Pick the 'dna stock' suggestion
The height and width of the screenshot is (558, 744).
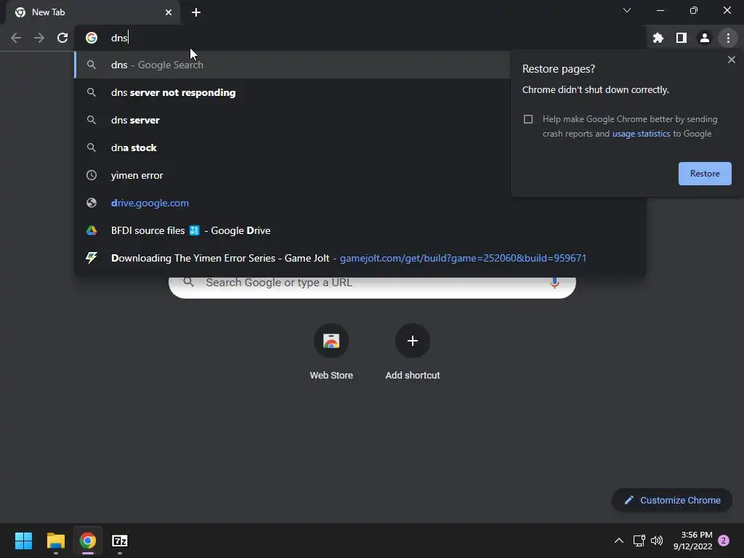(292, 147)
